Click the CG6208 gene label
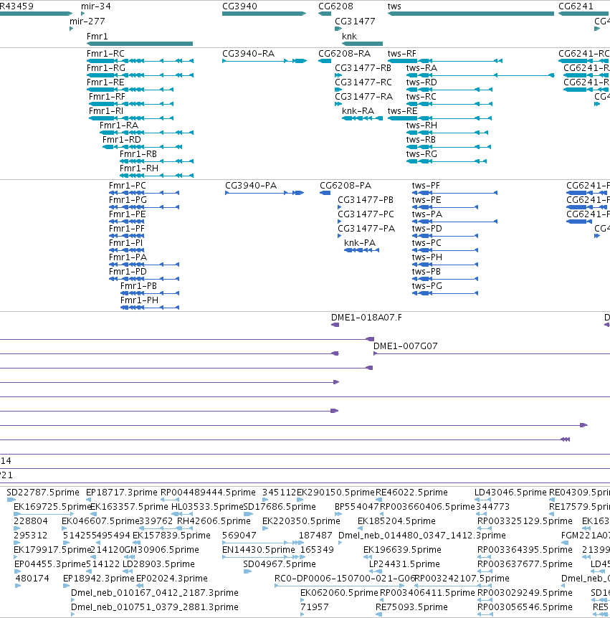The image size is (610, 618). tap(335, 6)
